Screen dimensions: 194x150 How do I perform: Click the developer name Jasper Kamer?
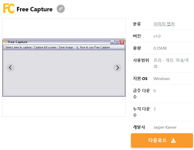[165, 127]
